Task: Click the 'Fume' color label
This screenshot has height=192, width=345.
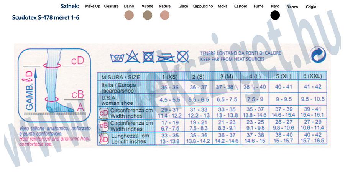Action: [258, 6]
